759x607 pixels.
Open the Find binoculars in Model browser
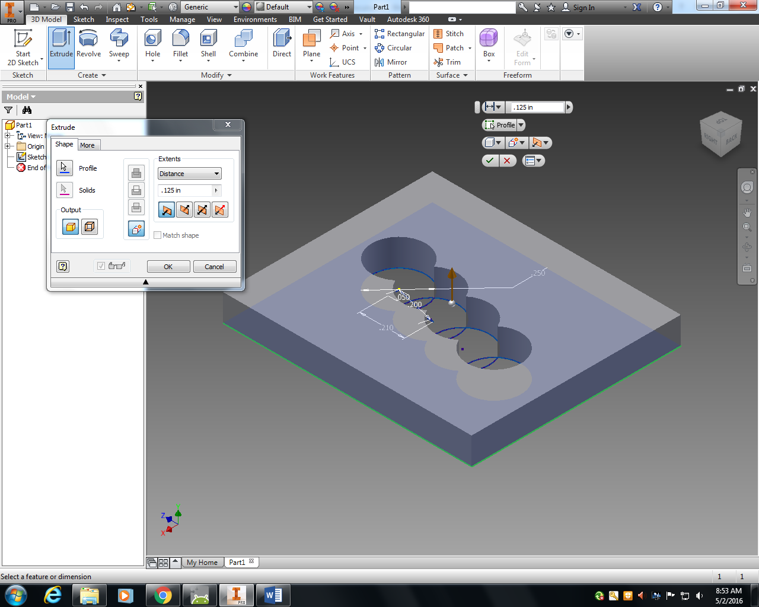coord(27,110)
